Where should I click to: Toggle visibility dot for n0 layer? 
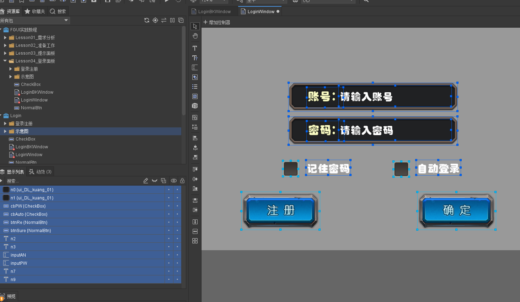(x=169, y=190)
